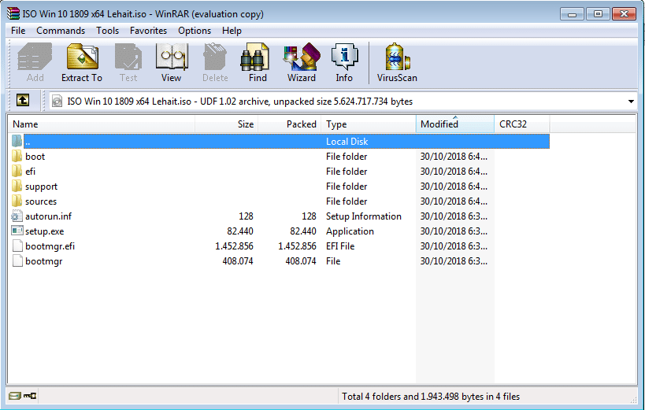The height and width of the screenshot is (410, 645).
Task: Expand the archive path dropdown arrow
Action: 631,102
